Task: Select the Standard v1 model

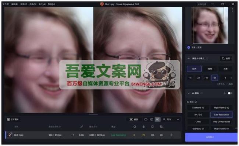Action: (198, 129)
